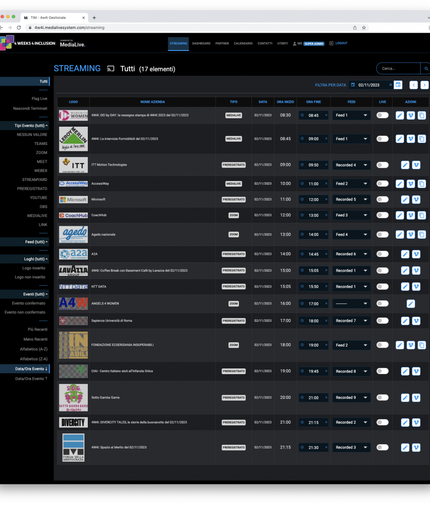The image size is (430, 505).
Task: Select Tutti in the left sidebar
Action: (x=24, y=81)
